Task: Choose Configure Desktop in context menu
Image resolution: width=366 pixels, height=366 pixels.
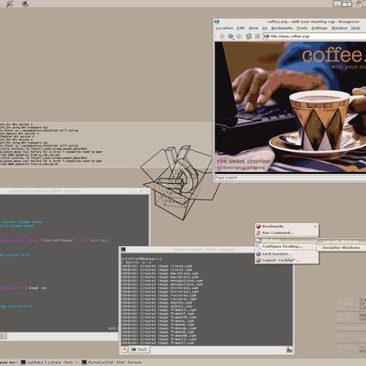Action: pos(286,246)
